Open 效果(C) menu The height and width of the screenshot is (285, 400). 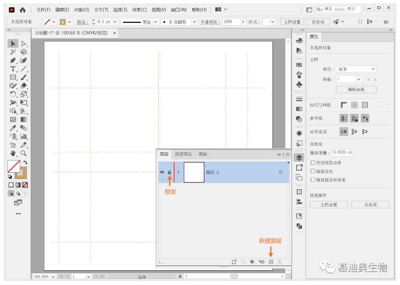pos(139,10)
